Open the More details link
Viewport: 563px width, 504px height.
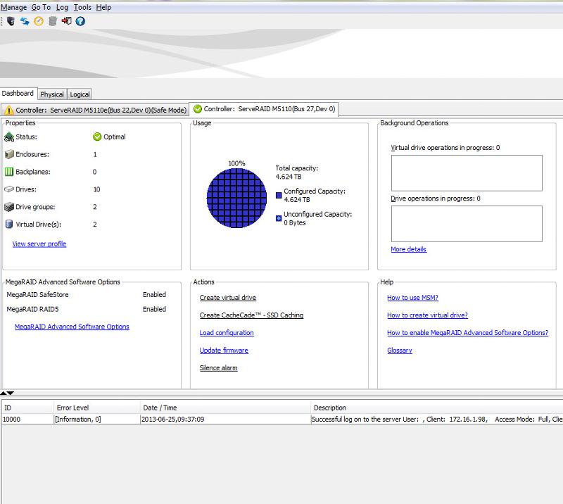409,249
